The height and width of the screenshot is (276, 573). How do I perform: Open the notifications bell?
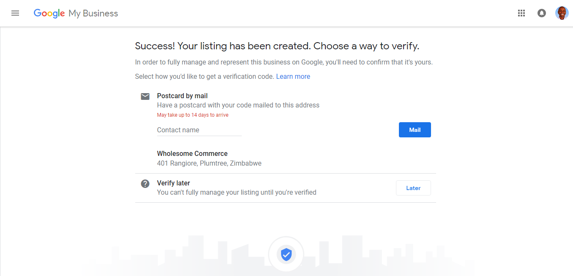541,13
